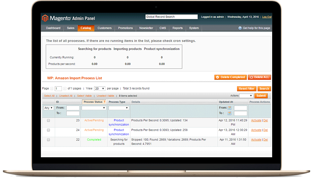Click Product synchronization type in row 23
Viewport: 312px width, 178px height.
click(119, 122)
